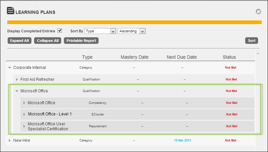
Task: Select the Microsoft Office - Level 1 item
Action: 50,114
